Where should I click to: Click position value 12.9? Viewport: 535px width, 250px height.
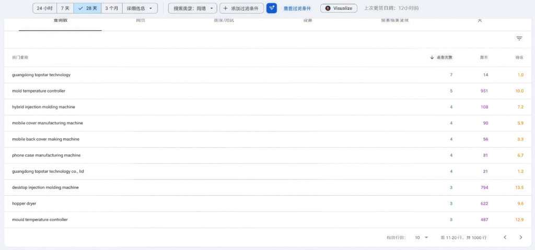[x=520, y=220]
